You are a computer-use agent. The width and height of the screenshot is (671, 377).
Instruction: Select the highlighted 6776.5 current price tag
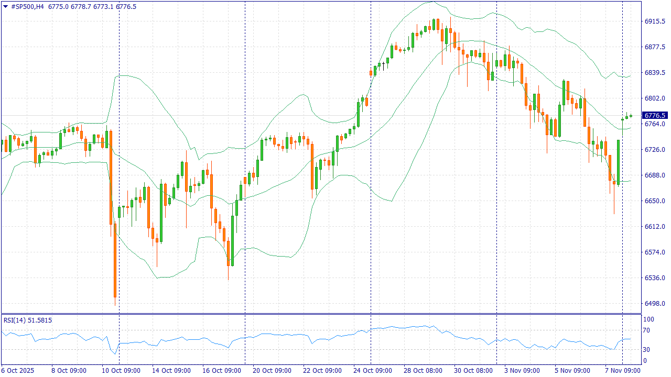pyautogui.click(x=655, y=115)
